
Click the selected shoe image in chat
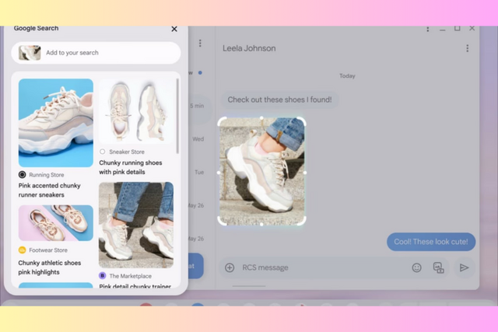click(261, 171)
